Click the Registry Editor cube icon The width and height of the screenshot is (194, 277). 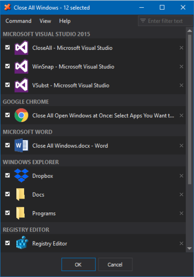pyautogui.click(x=22, y=243)
